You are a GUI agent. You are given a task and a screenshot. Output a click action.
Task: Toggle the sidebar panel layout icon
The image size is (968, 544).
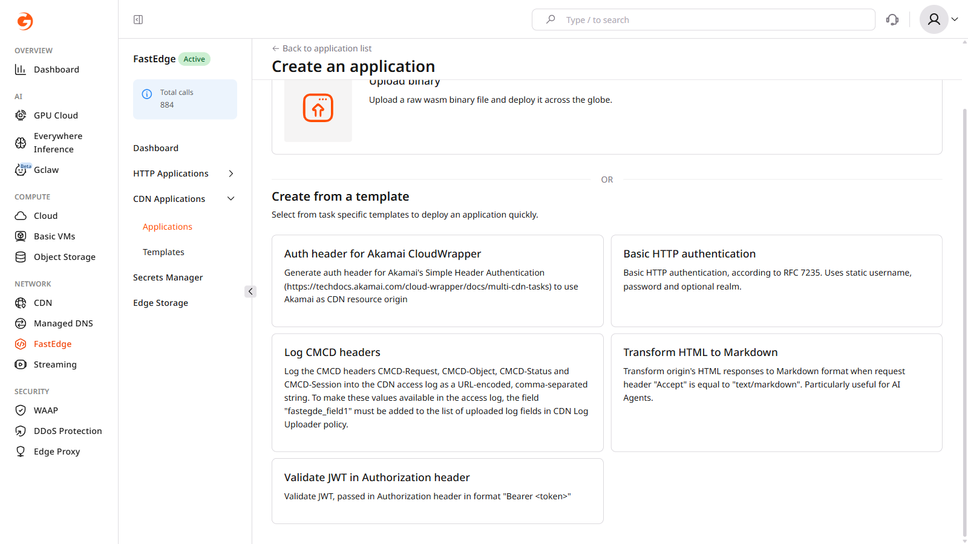coord(138,20)
